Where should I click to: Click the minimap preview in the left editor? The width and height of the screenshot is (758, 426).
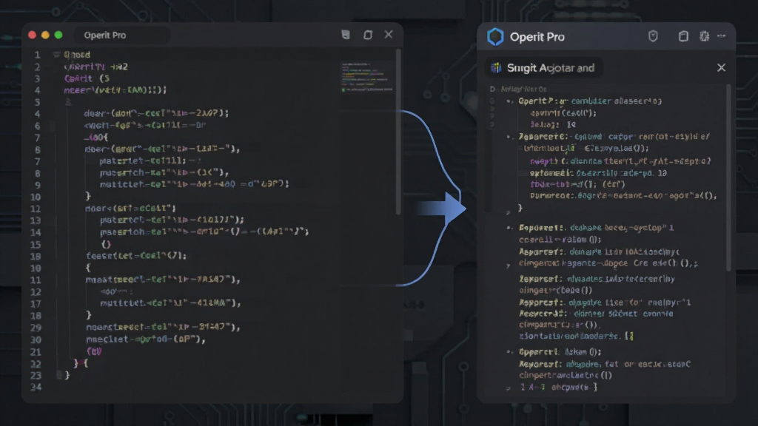click(x=367, y=77)
